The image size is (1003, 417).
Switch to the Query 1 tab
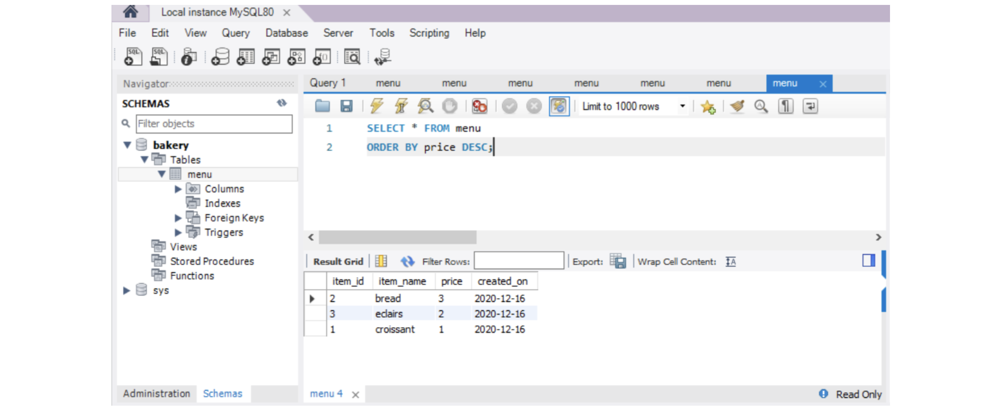(x=327, y=83)
